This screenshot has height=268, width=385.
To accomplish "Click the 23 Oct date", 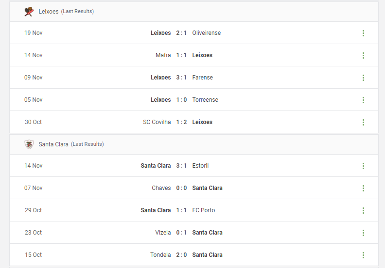I will click(x=34, y=233).
